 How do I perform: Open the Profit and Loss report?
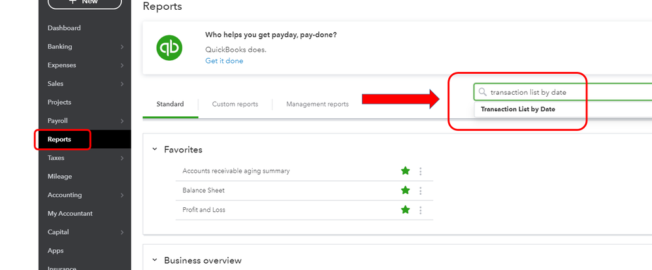(x=204, y=210)
